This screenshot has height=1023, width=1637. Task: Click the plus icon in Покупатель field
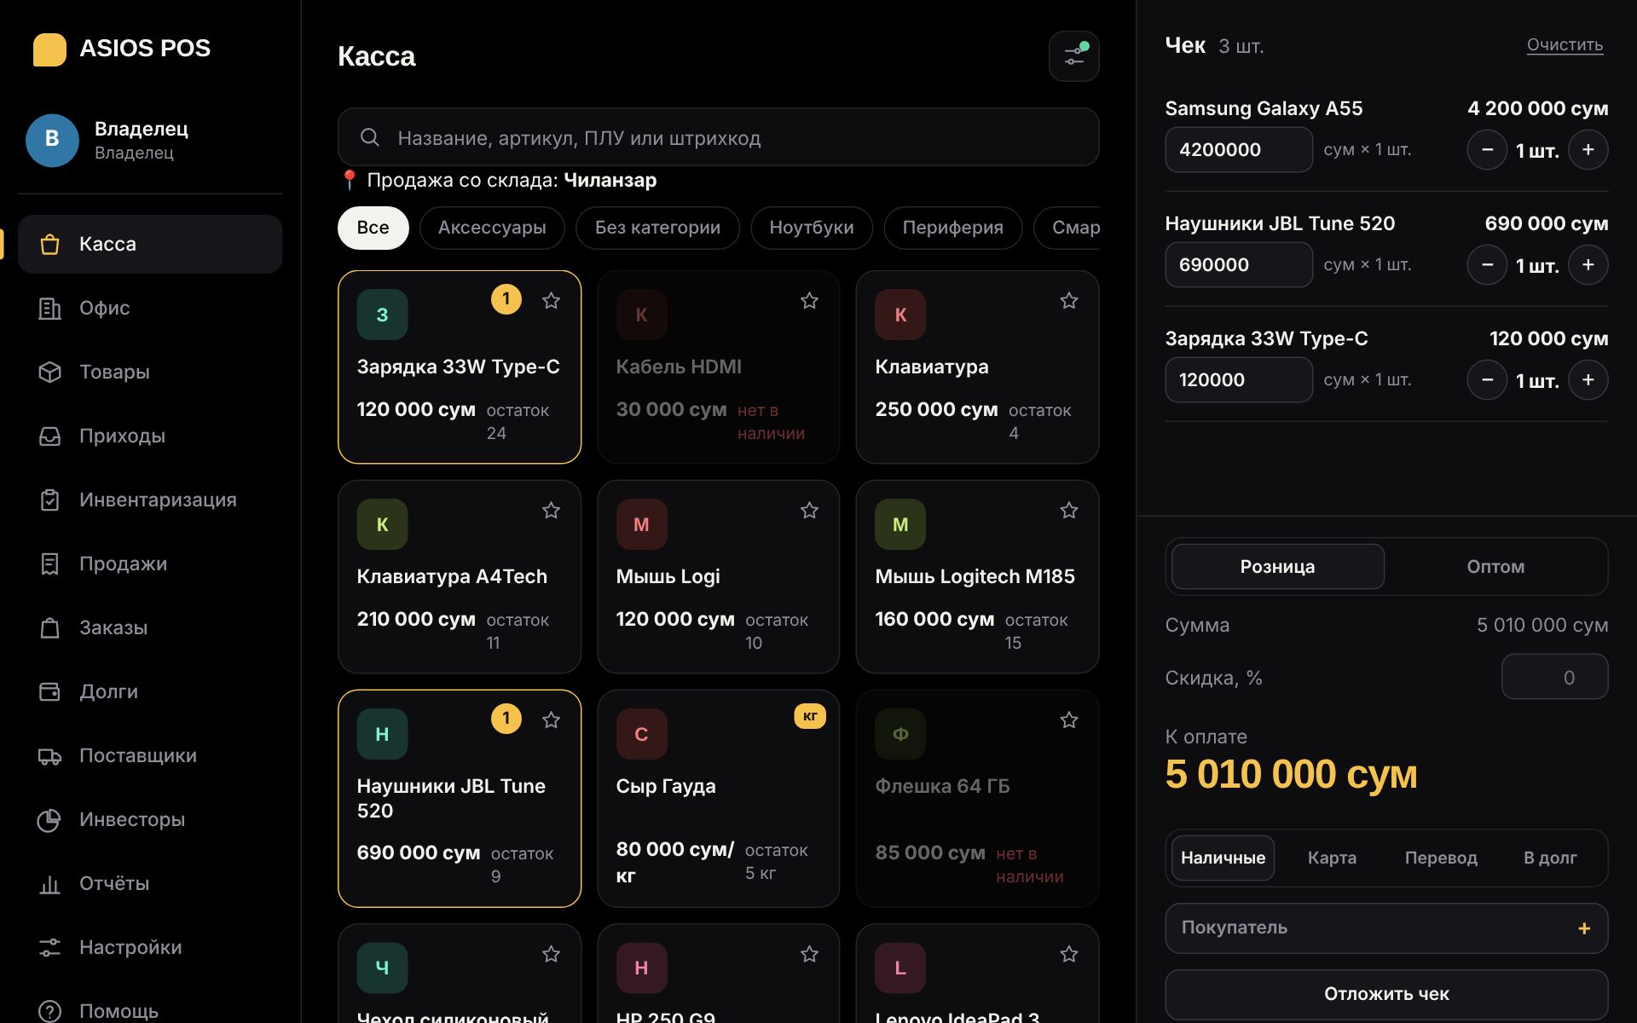coord(1584,928)
